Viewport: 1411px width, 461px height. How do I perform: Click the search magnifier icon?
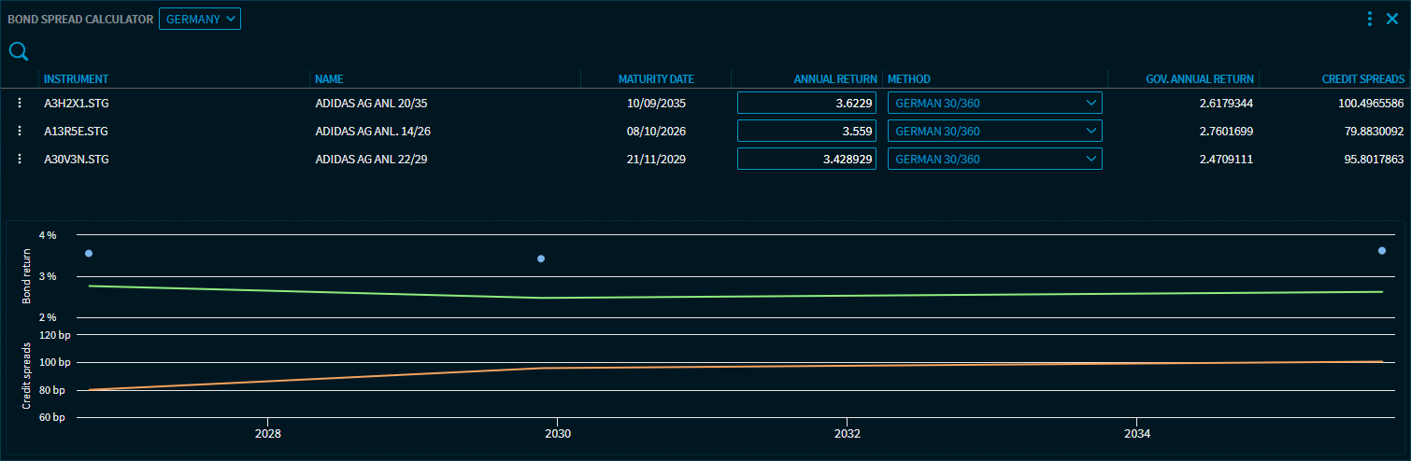pyautogui.click(x=19, y=51)
